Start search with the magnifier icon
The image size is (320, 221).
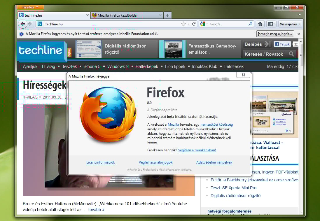250,24
